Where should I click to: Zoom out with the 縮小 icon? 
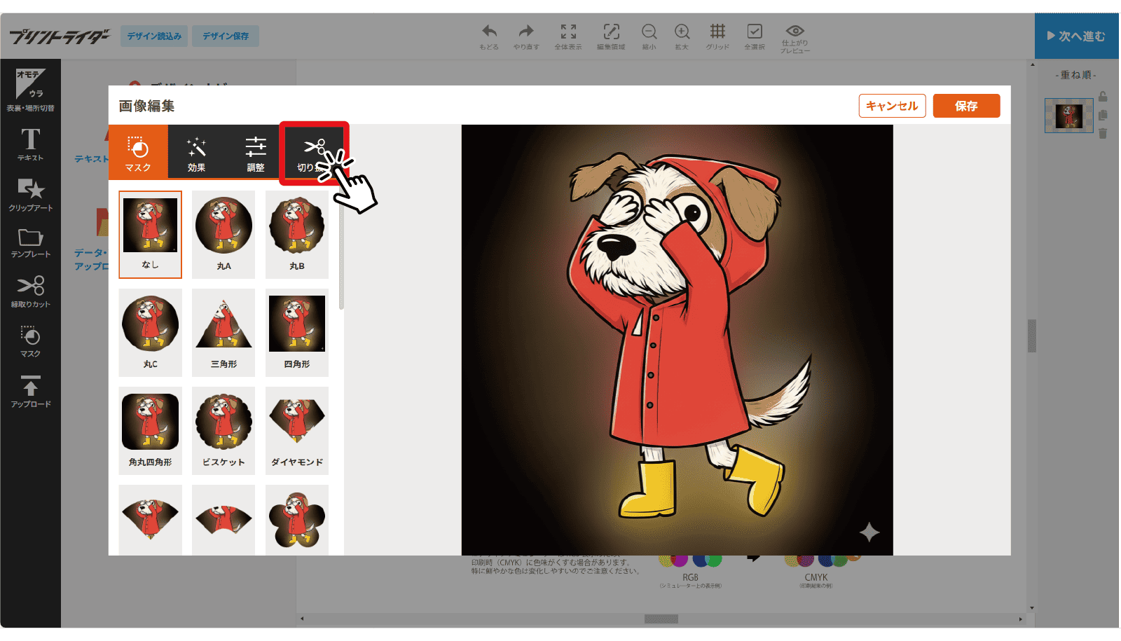point(649,36)
